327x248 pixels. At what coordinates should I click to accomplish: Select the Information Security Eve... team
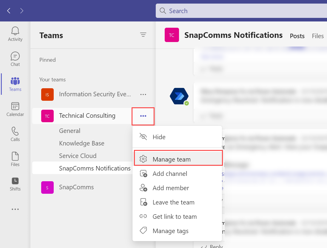click(95, 94)
